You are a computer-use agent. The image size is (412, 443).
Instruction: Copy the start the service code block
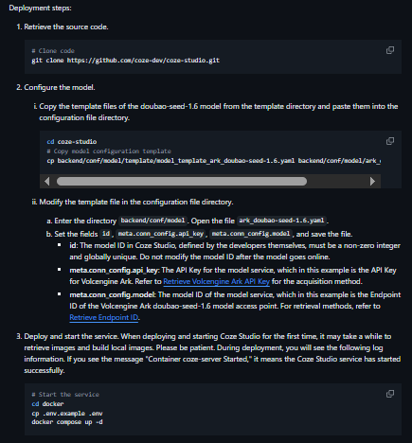390,394
